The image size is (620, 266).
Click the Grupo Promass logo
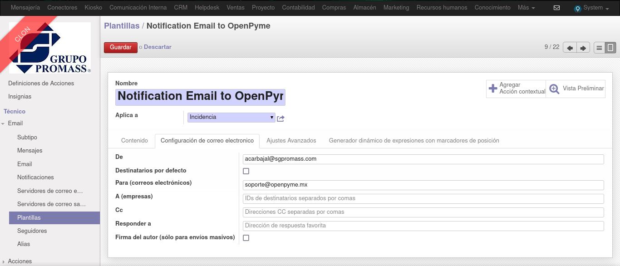tap(50, 48)
